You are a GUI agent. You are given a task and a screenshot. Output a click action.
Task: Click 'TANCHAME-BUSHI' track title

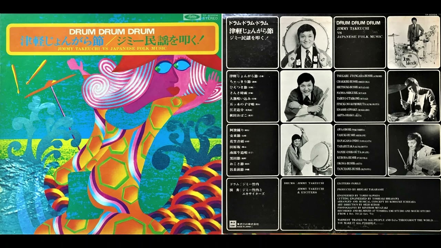pyautogui.click(x=348, y=169)
